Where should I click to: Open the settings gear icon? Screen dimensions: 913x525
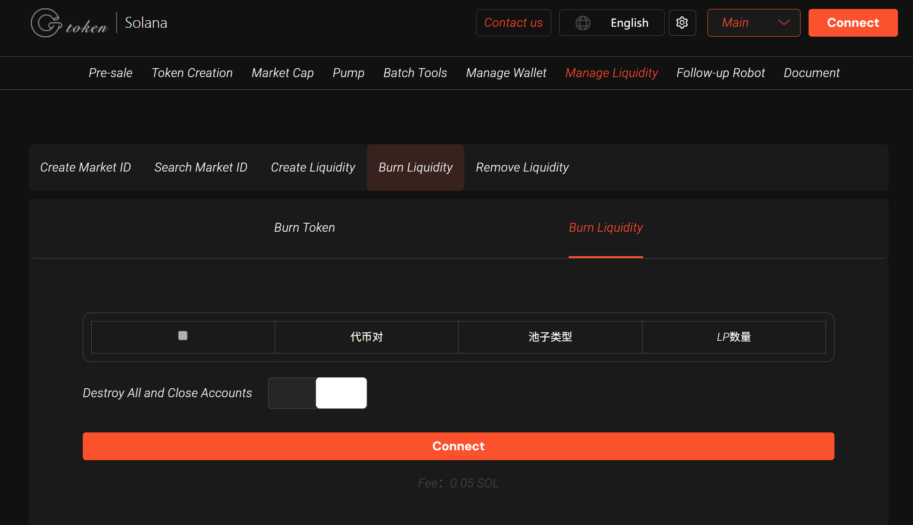[682, 23]
